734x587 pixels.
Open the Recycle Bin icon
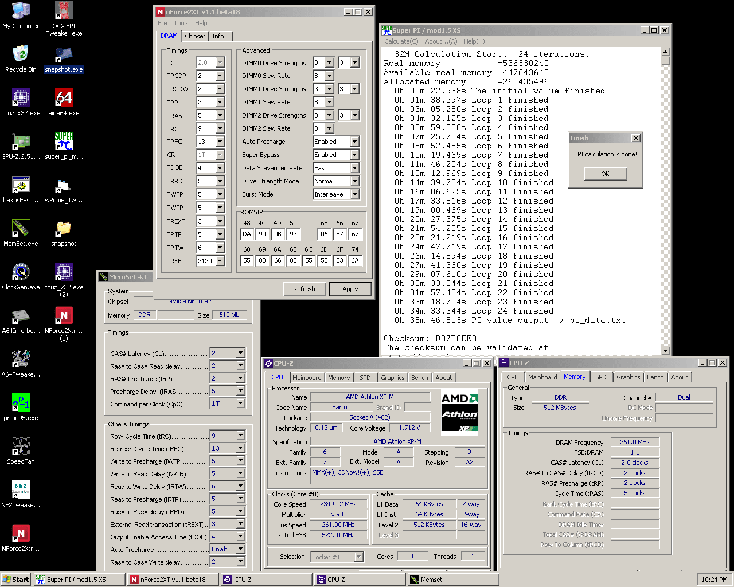[21, 54]
